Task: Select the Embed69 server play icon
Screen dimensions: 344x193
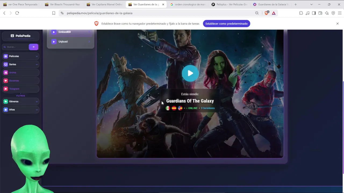Action: click(x=54, y=32)
